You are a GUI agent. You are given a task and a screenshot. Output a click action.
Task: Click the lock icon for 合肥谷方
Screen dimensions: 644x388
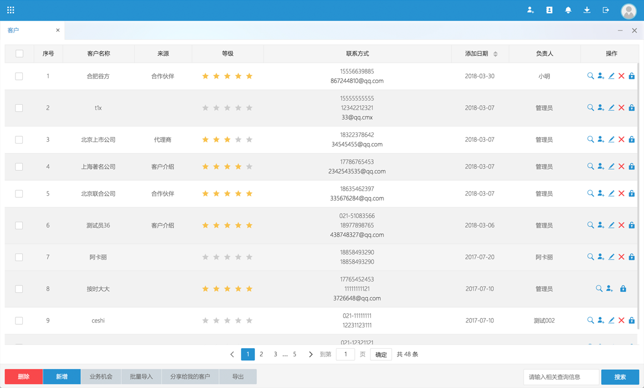[x=632, y=76]
